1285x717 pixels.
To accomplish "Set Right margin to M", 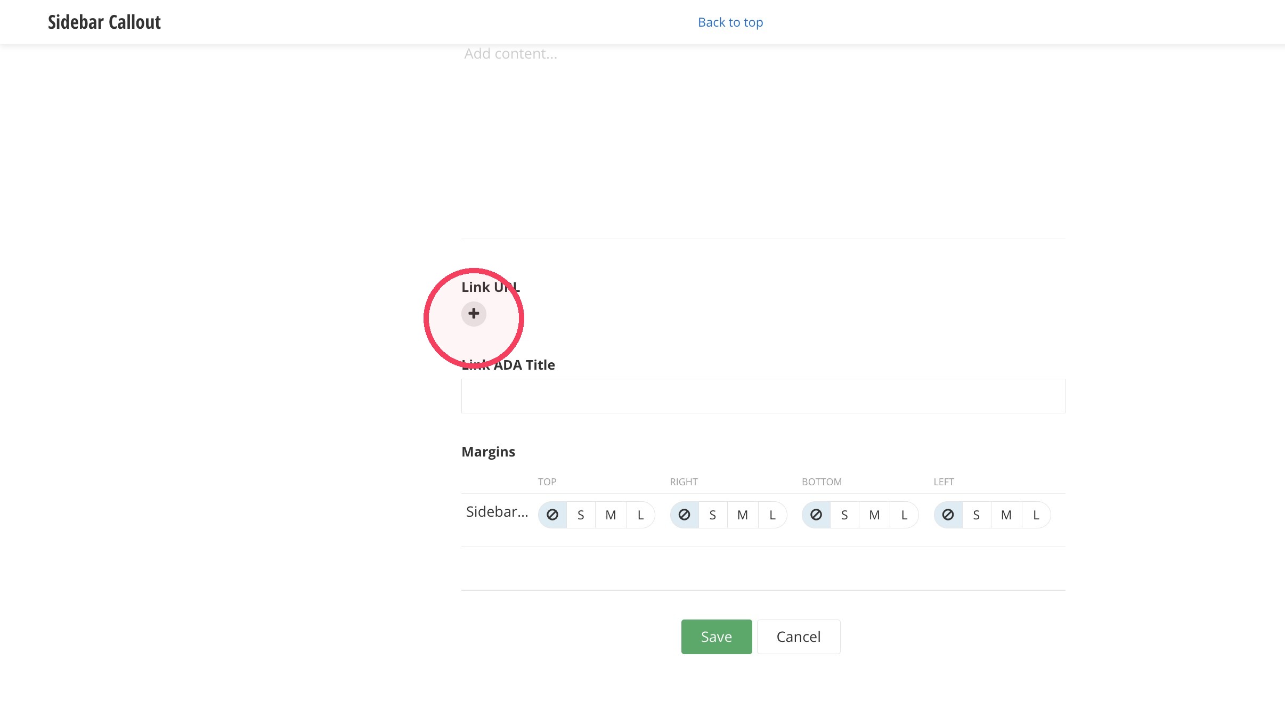I will (743, 515).
